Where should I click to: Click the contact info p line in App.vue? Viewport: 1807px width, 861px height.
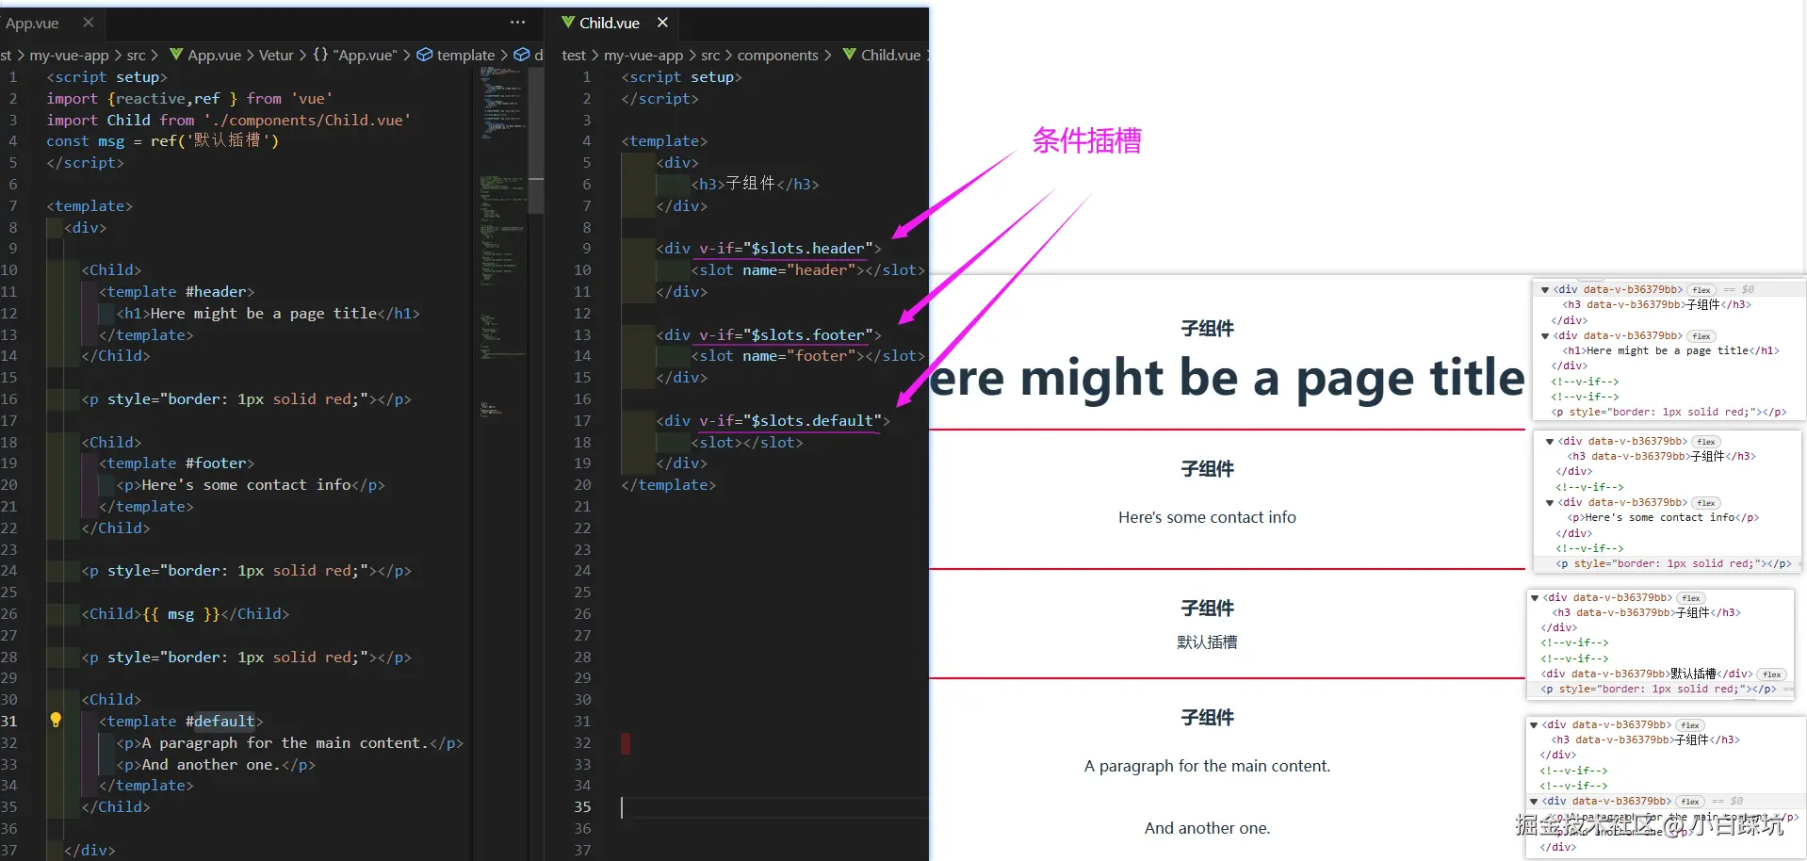pyautogui.click(x=250, y=485)
